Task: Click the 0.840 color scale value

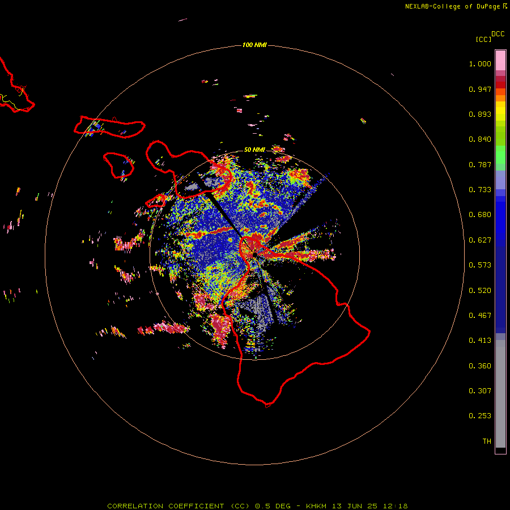Action: point(480,139)
